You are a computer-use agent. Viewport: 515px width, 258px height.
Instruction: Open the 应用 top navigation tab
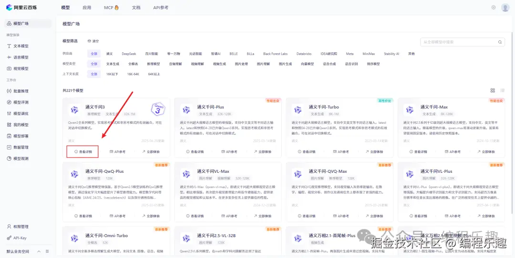[x=87, y=8]
